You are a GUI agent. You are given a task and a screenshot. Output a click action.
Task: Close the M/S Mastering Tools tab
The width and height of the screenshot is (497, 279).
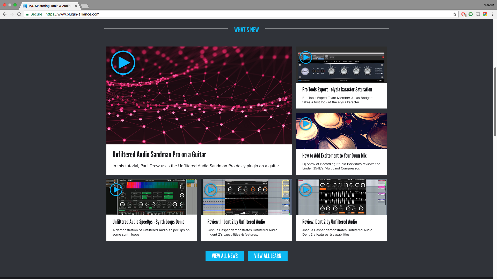[x=76, y=6]
